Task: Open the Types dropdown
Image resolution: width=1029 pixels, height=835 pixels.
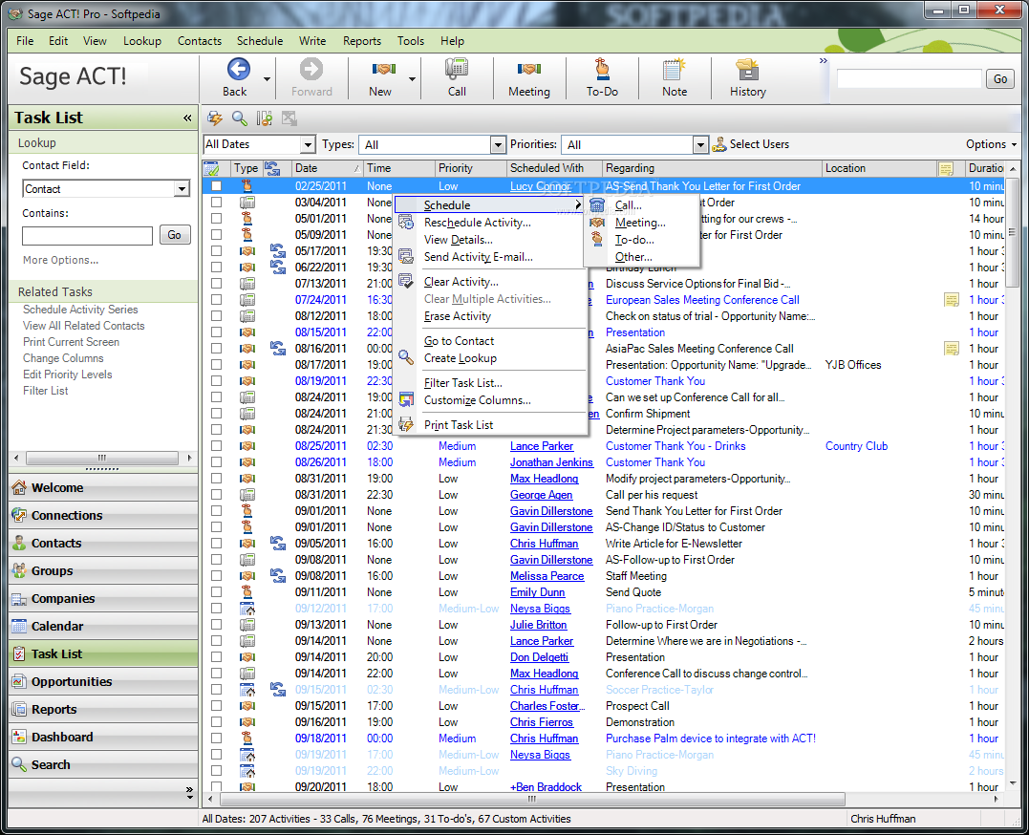Action: coord(498,144)
